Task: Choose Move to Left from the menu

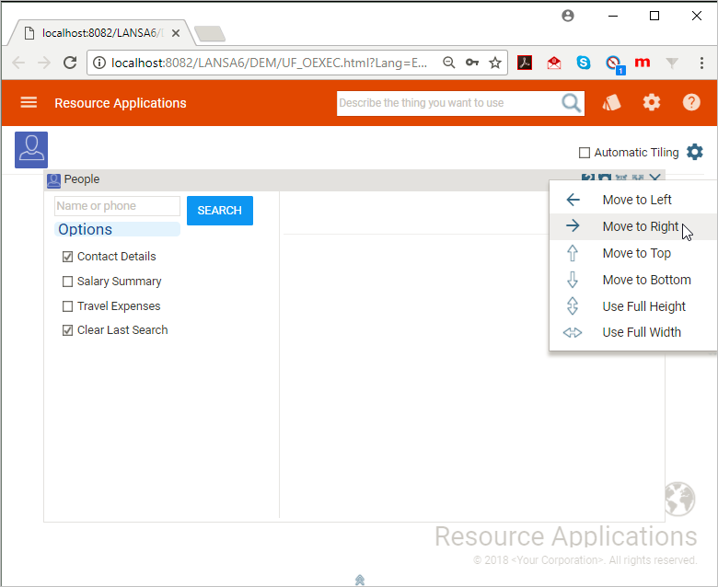Action: 633,200
